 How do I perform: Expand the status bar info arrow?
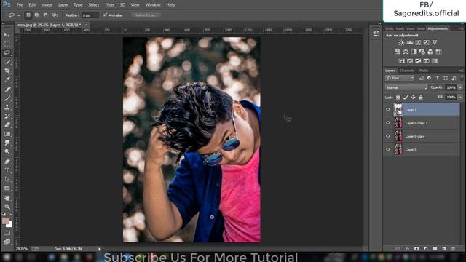[100, 249]
